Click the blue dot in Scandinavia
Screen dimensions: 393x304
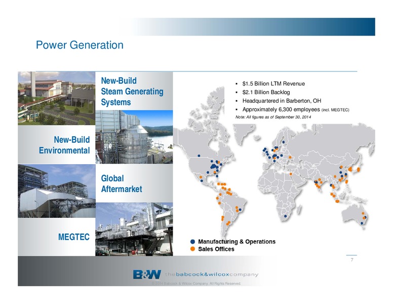point(284,142)
